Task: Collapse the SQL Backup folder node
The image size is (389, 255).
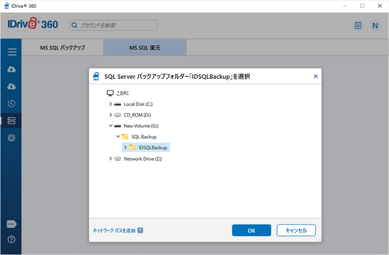Action: pos(118,136)
